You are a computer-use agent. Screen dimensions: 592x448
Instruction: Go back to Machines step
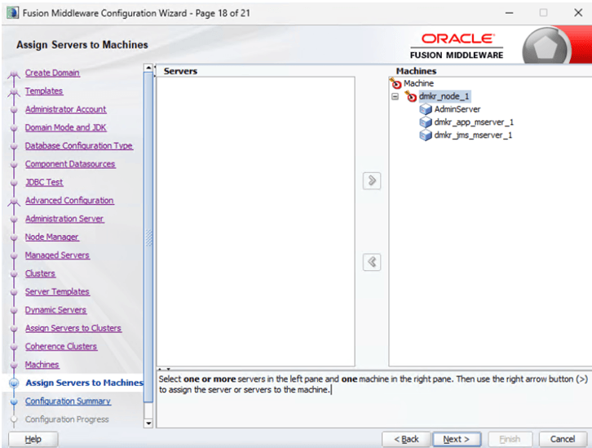click(x=42, y=365)
